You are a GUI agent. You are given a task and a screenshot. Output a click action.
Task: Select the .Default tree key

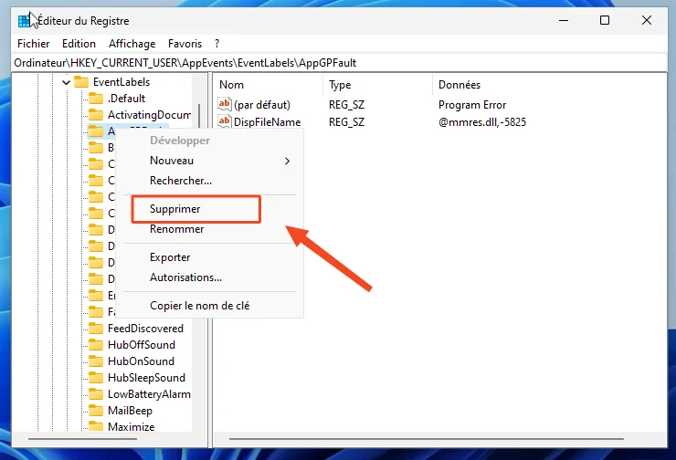click(x=126, y=99)
